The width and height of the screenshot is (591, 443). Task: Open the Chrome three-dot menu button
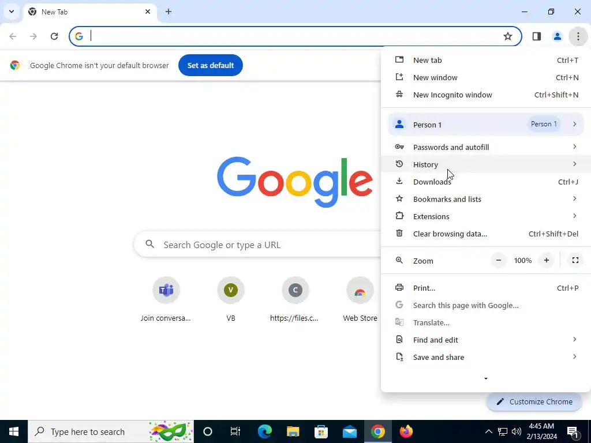pos(578,36)
